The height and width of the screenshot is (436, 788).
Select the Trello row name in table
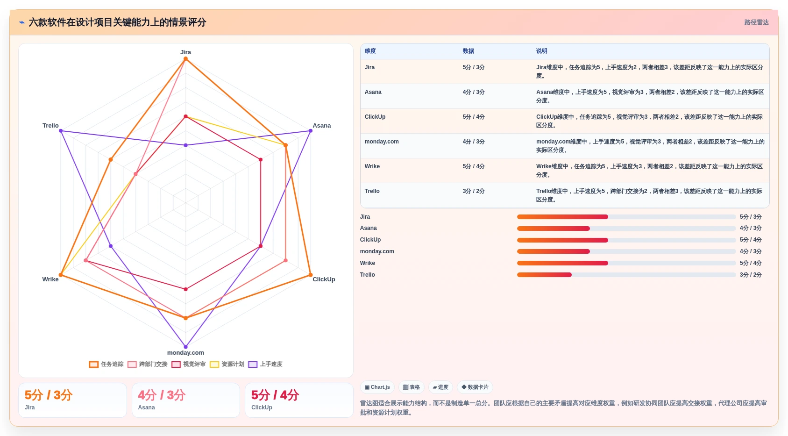click(x=372, y=191)
